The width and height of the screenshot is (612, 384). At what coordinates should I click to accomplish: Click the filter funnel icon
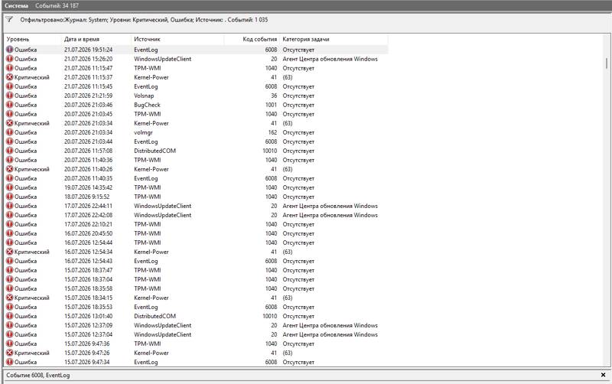click(9, 20)
